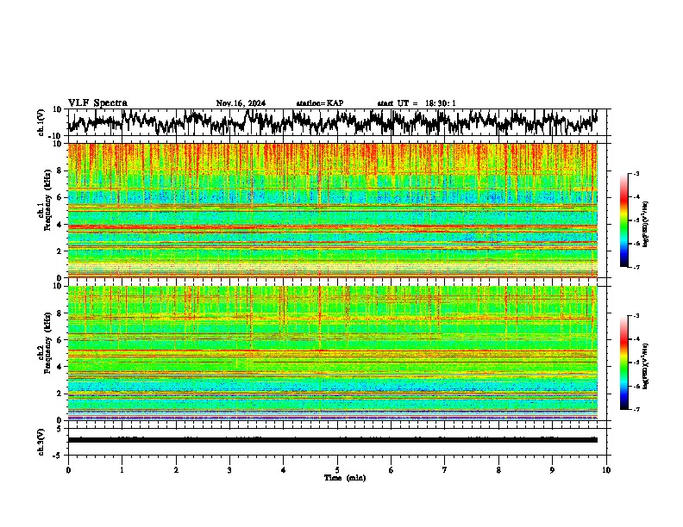This screenshot has width=683, height=527.
Task: Select the date text "Nov.16, 2024"
Action: [x=241, y=103]
